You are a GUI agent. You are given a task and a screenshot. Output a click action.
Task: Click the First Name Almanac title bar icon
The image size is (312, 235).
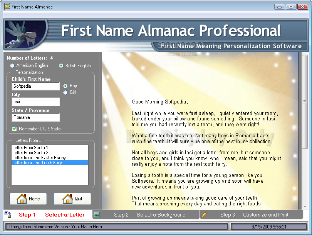pos(7,7)
